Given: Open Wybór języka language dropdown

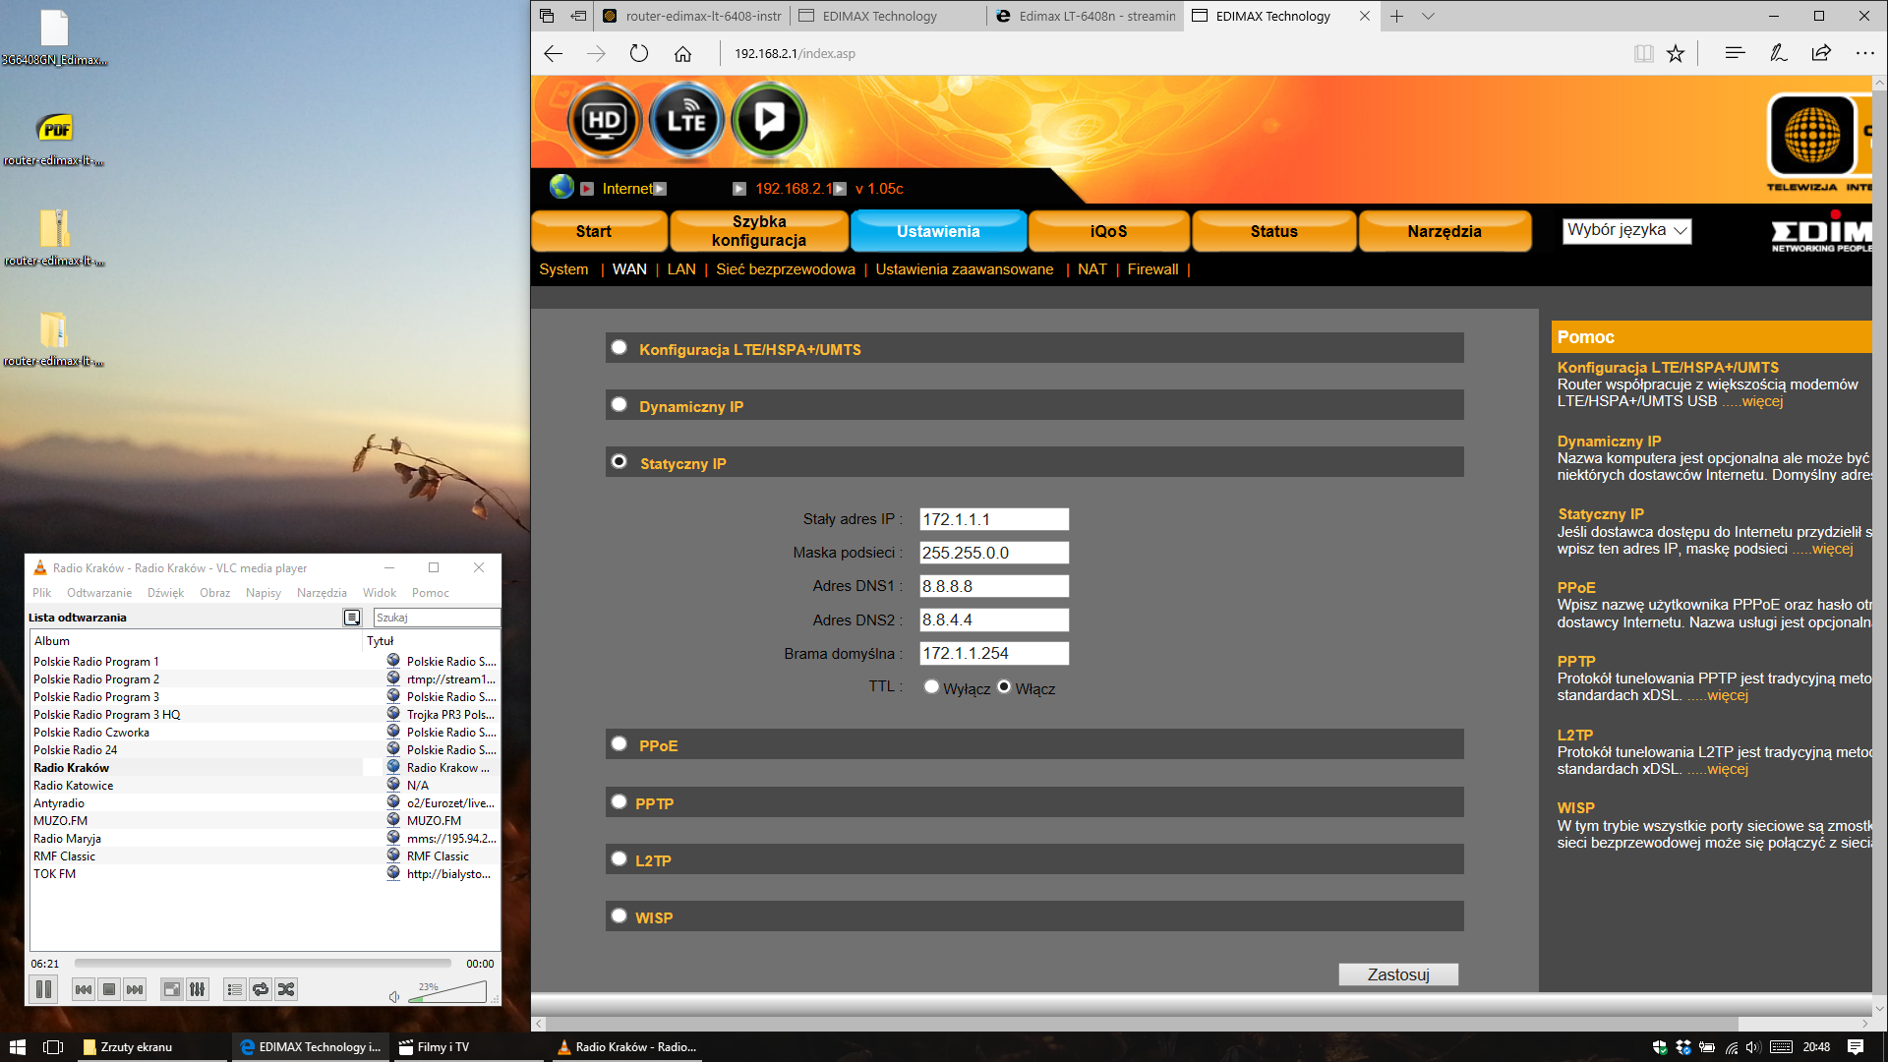Looking at the screenshot, I should coord(1626,230).
